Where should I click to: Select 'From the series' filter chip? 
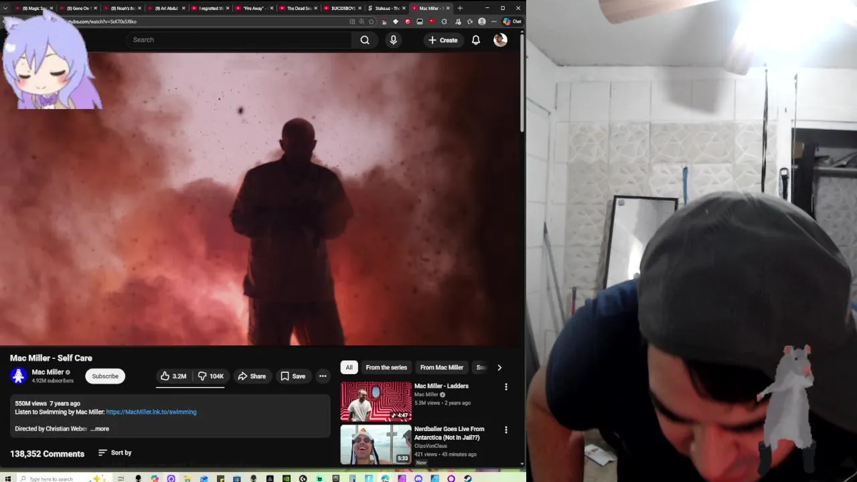coord(386,368)
